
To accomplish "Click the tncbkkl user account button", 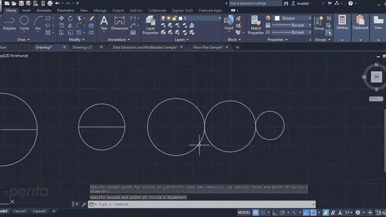I will 300,4.
